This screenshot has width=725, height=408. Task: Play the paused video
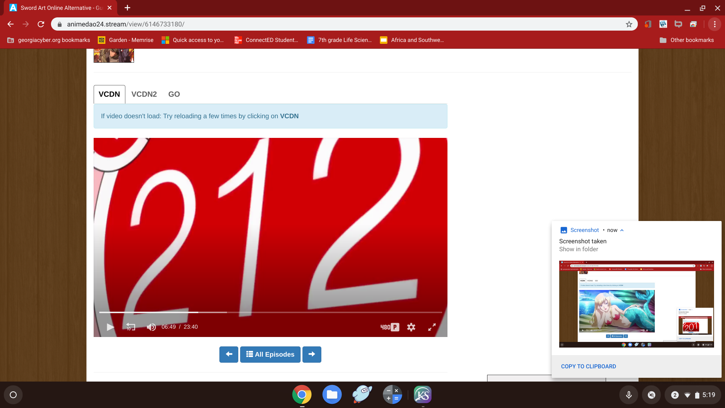[x=110, y=327]
